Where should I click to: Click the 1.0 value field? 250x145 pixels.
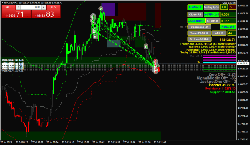(x=224, y=7)
